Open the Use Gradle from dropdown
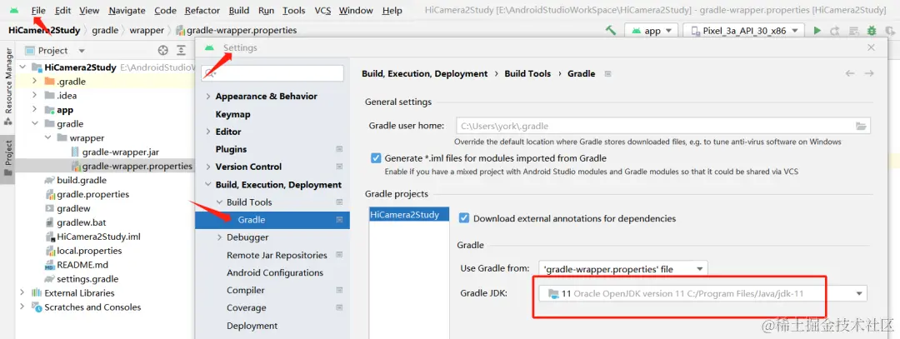The height and width of the screenshot is (339, 900). [622, 268]
